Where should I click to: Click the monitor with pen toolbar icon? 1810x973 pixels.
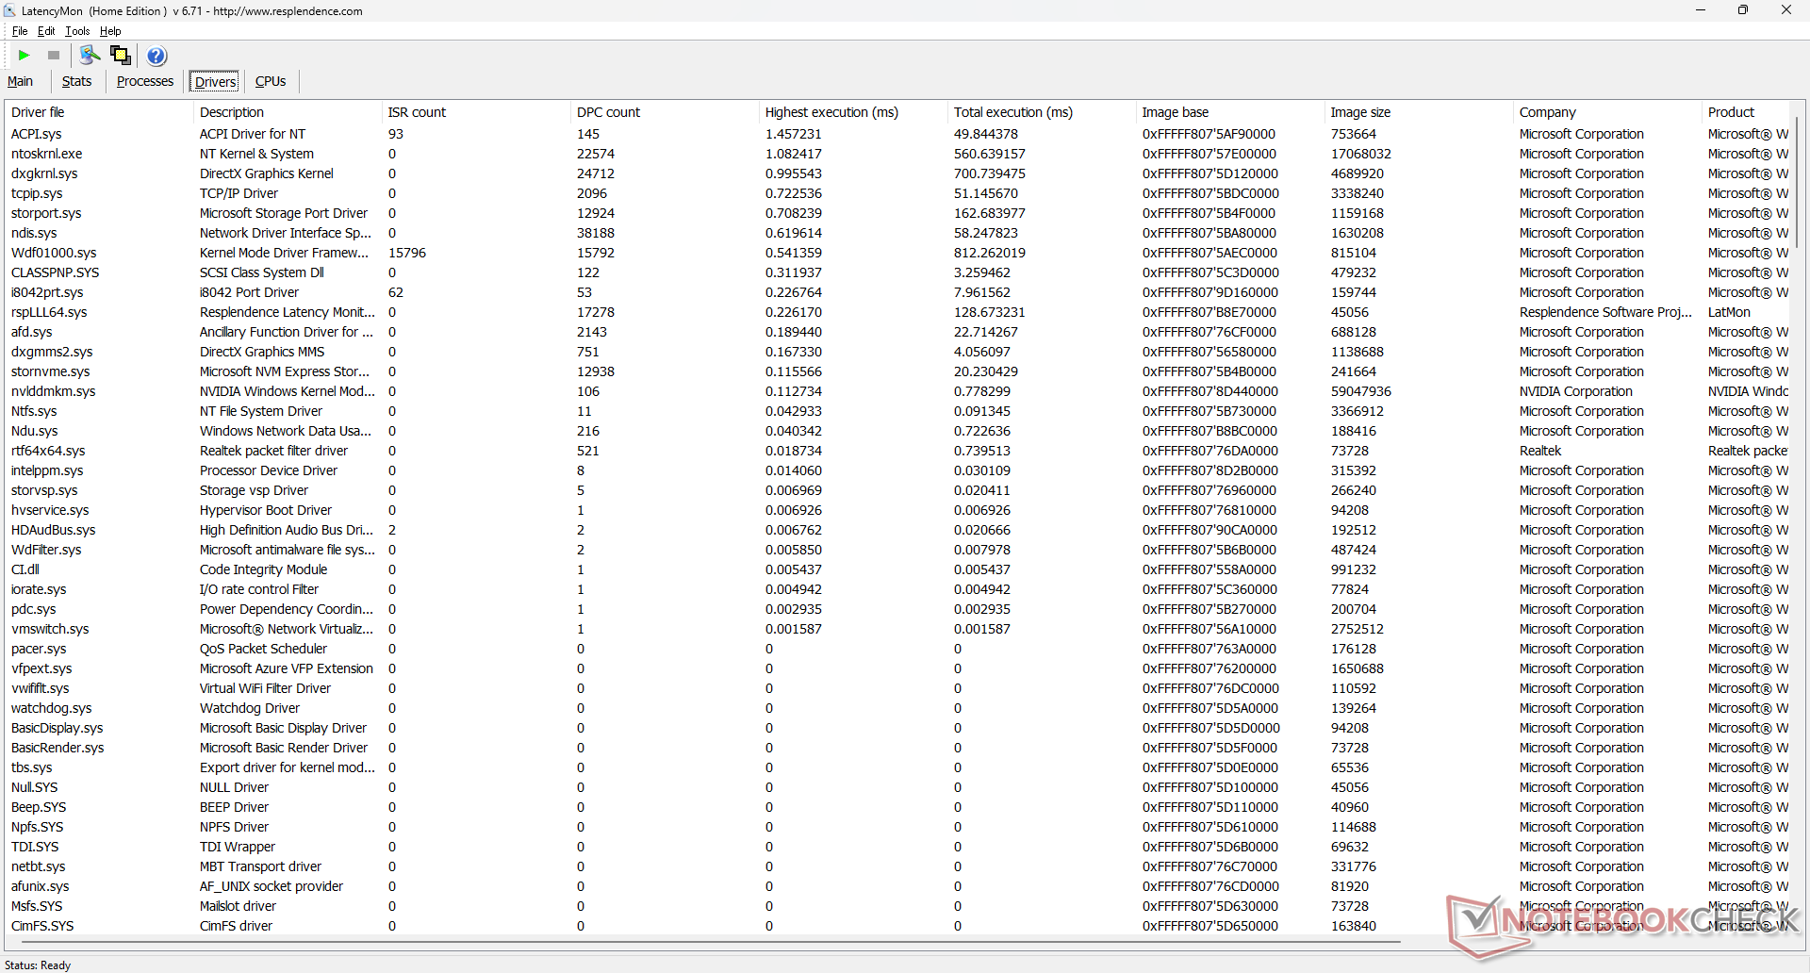coord(90,56)
